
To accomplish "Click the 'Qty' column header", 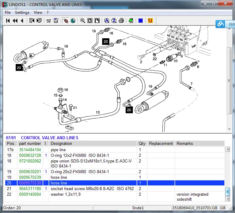I will pyautogui.click(x=142, y=143).
